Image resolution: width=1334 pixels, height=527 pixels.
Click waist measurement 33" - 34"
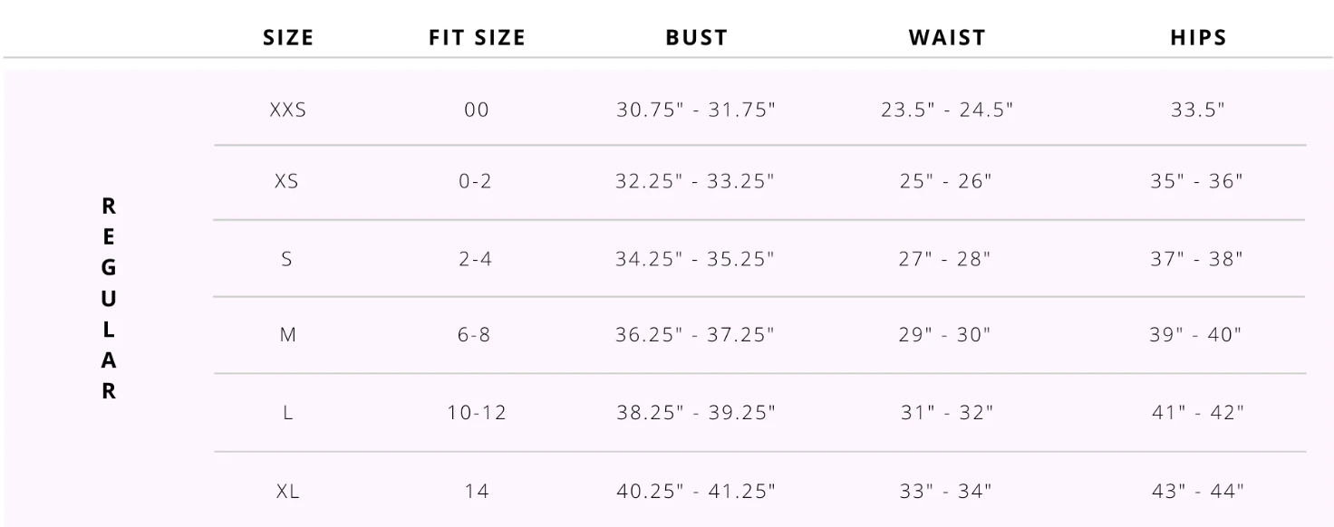tap(947, 493)
